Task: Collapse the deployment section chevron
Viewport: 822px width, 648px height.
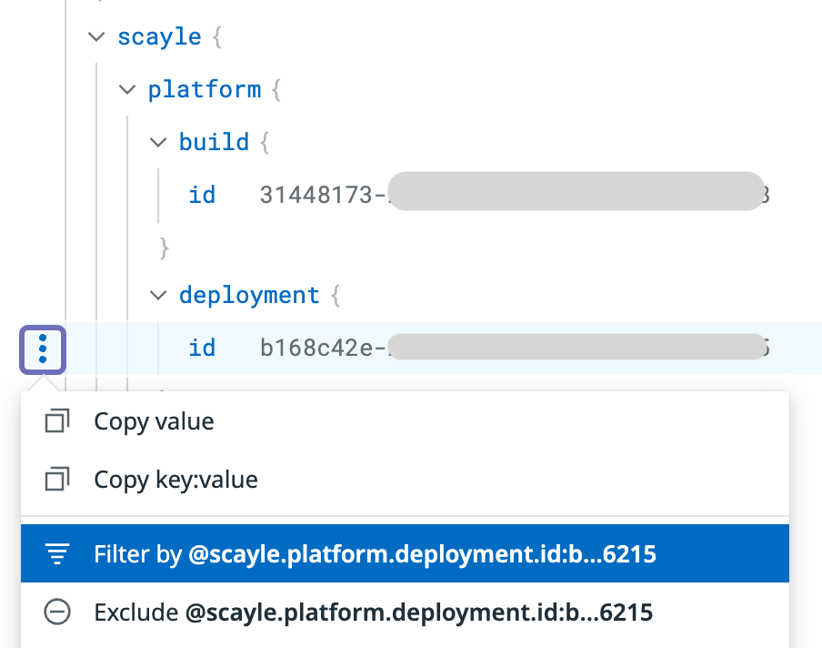Action: point(158,295)
